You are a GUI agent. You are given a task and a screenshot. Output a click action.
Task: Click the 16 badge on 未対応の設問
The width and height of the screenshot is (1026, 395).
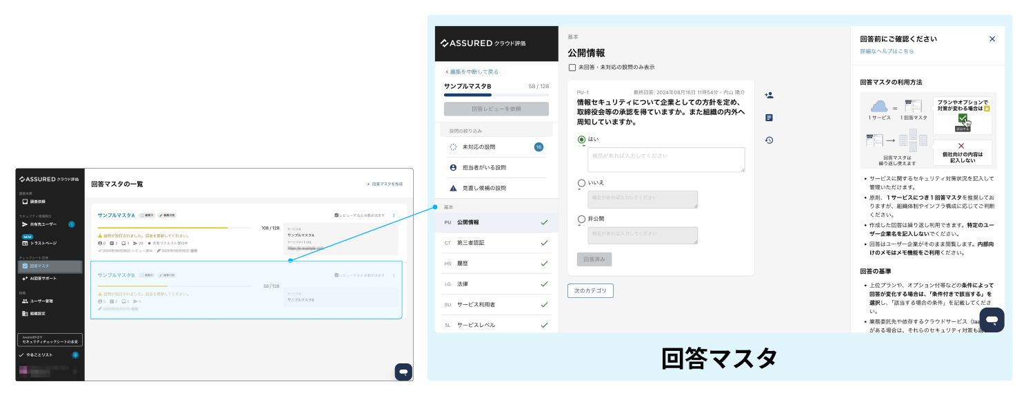click(539, 147)
